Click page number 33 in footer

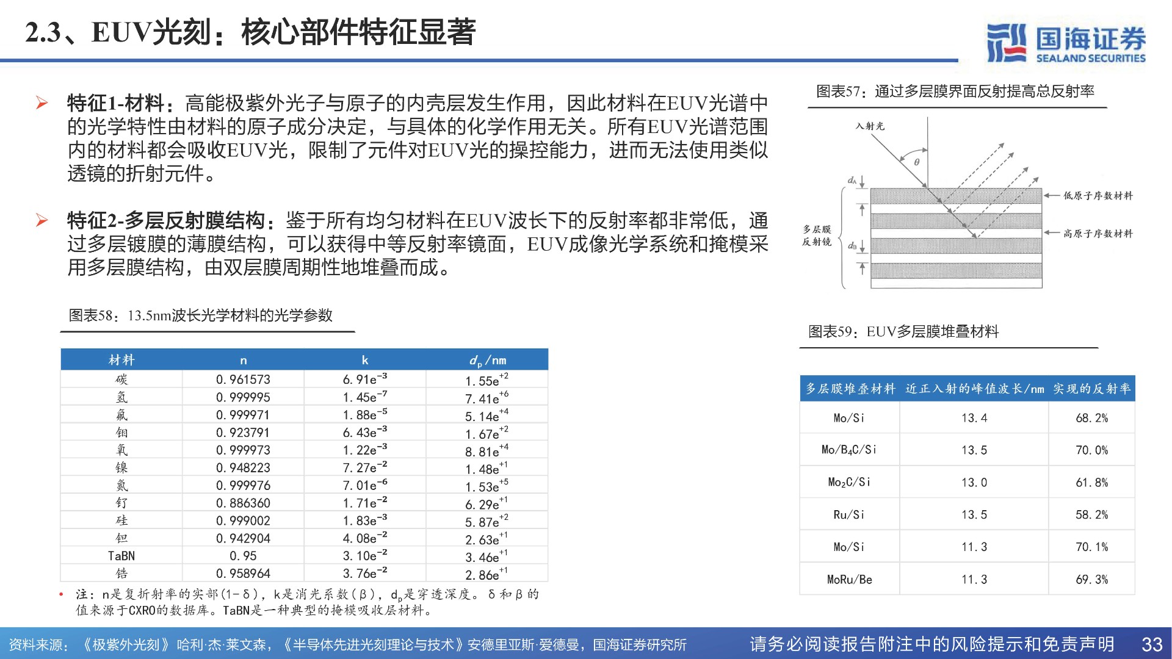[1152, 644]
